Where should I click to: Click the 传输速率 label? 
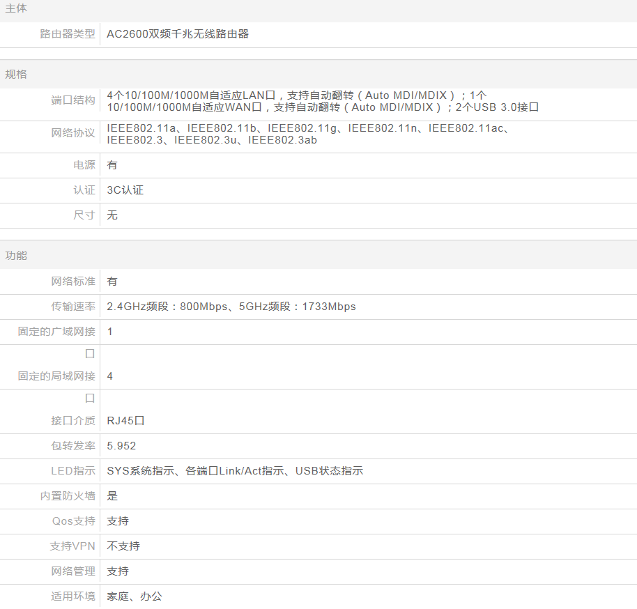(73, 307)
